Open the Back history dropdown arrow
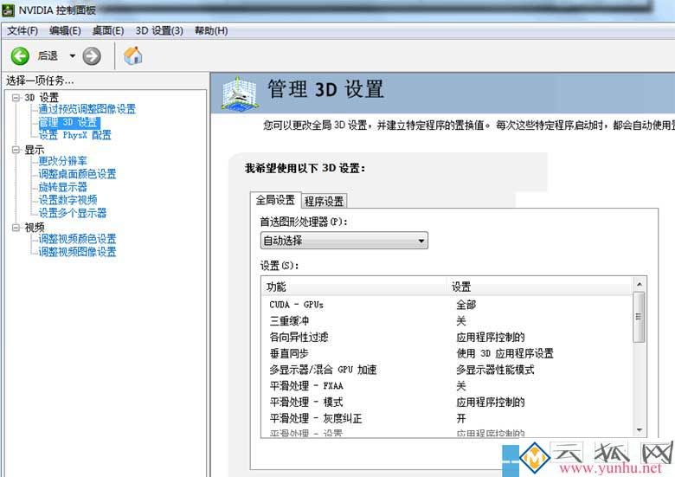 coord(73,56)
